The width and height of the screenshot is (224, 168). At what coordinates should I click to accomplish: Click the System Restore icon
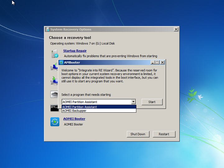point(54,67)
